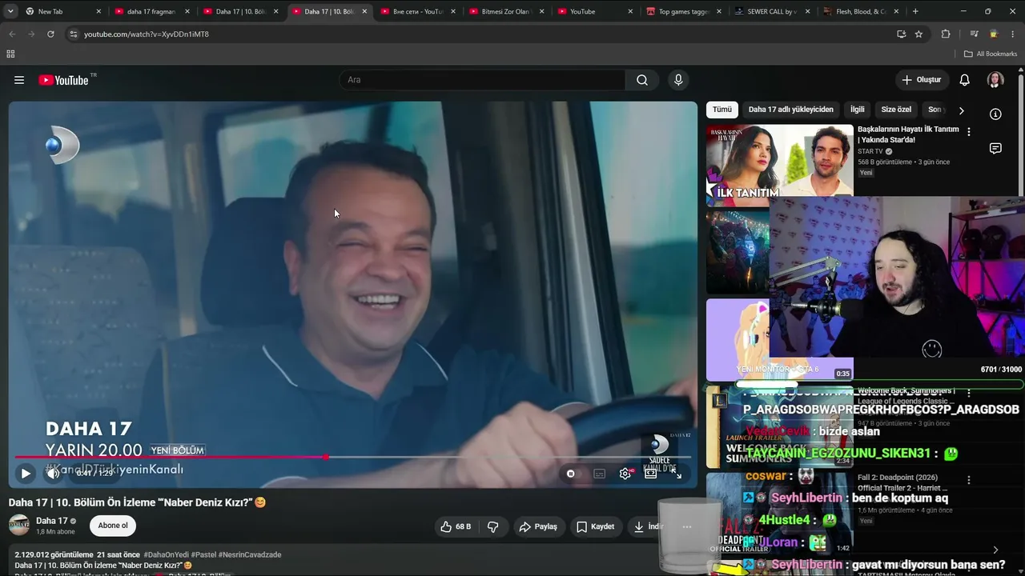Share the video via Paylaş
The height and width of the screenshot is (576, 1025).
(538, 526)
